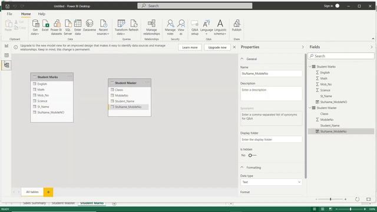Viewport: 377px width, 212px height.
Task: Adjust the Excel status bar zoom slider
Action: 350,209
